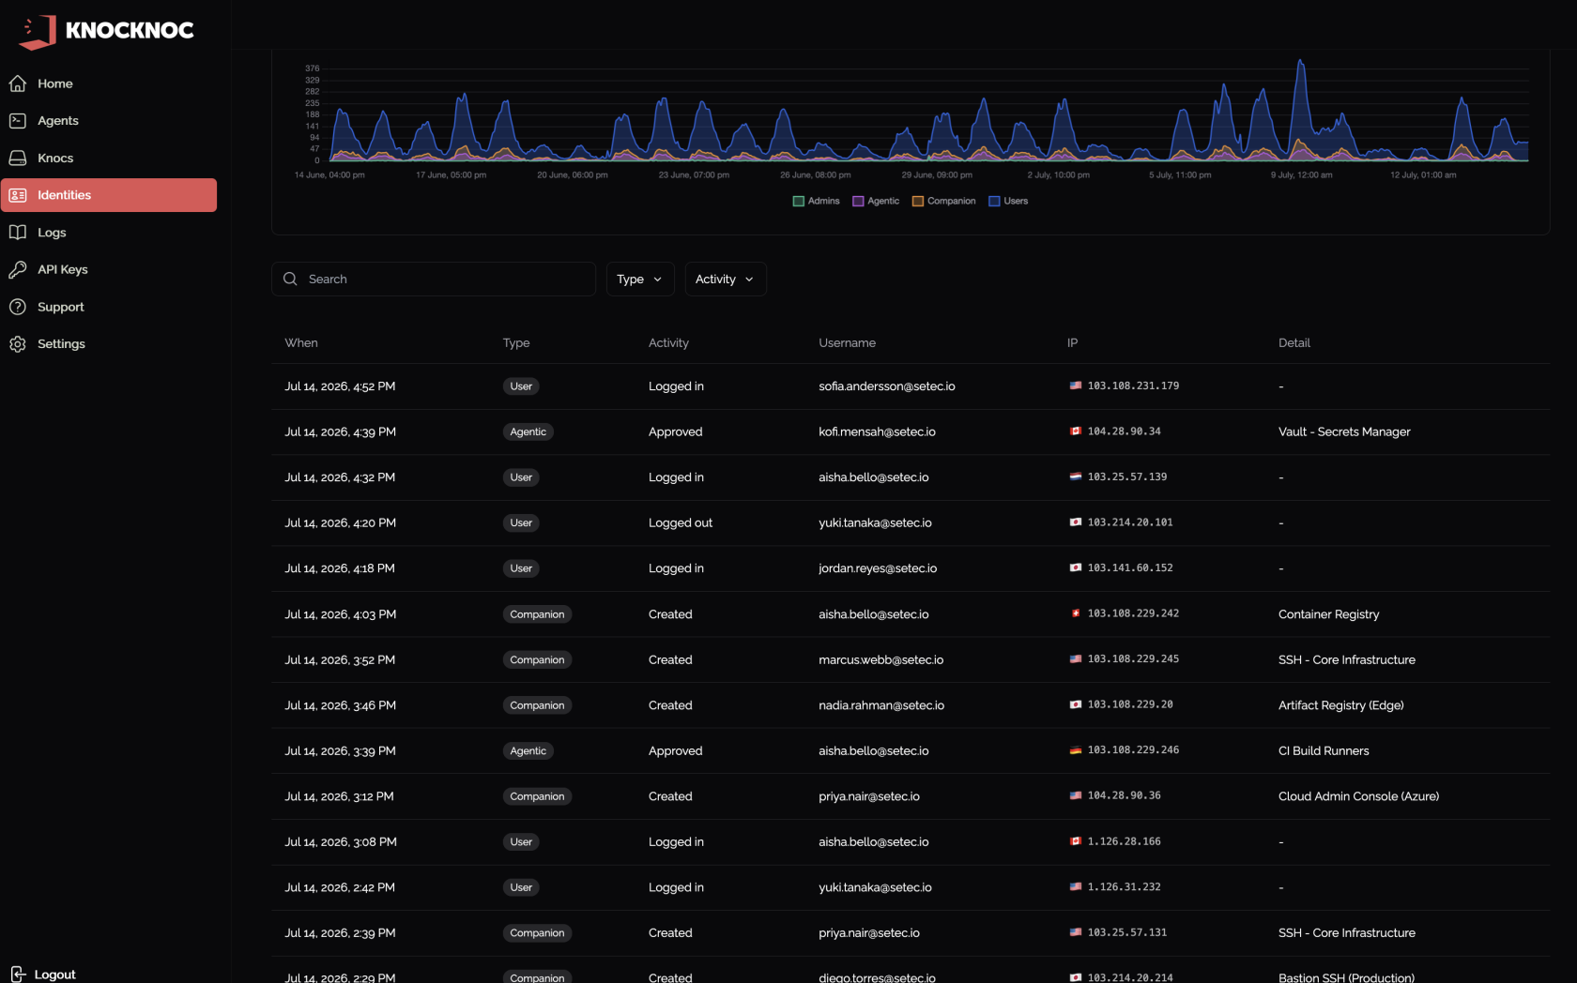The height and width of the screenshot is (983, 1577).
Task: Click the flag icon beside 103.214.20.101
Action: (x=1076, y=522)
